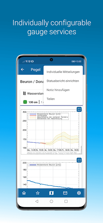Tap the green status square indicator
Screen dimensions: 103x223
25,102
